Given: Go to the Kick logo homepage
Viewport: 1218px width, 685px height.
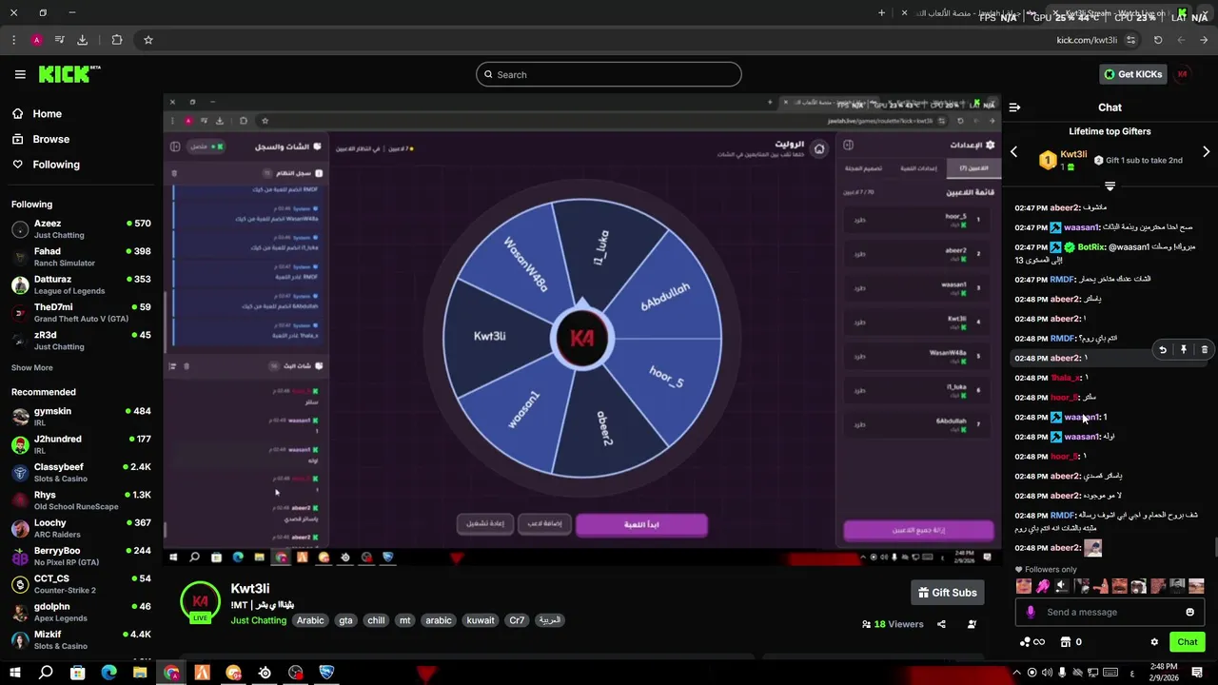Looking at the screenshot, I should (69, 74).
